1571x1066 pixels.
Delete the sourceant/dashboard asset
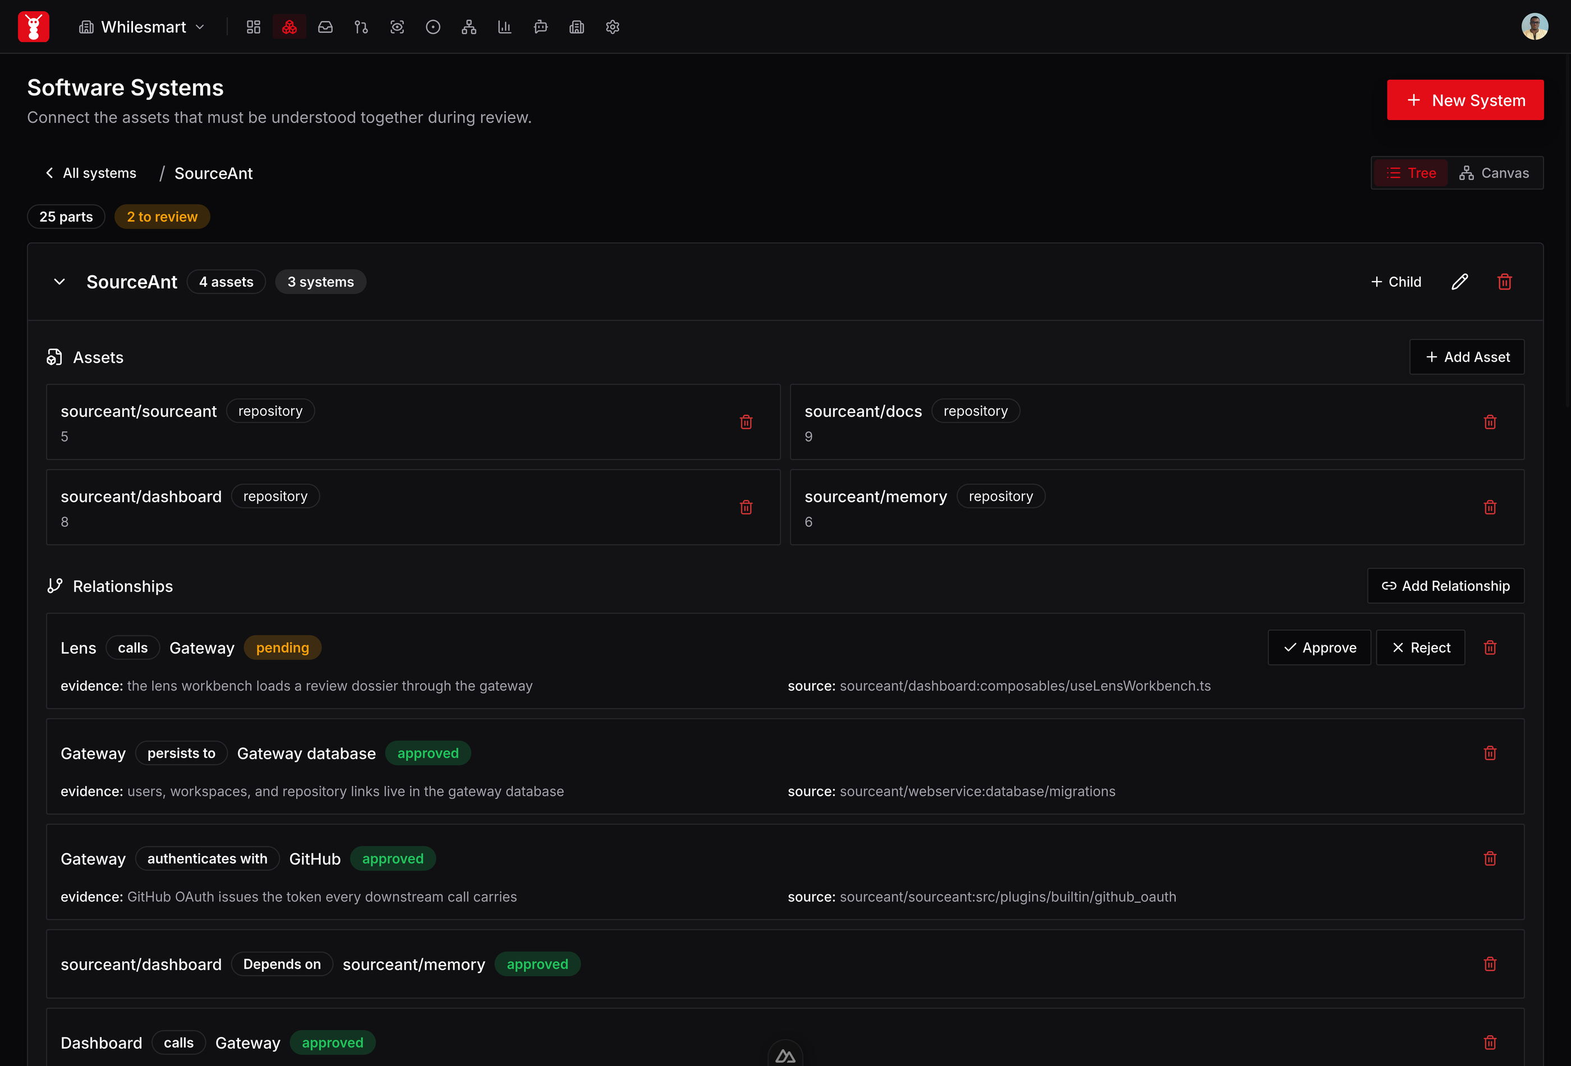746,507
